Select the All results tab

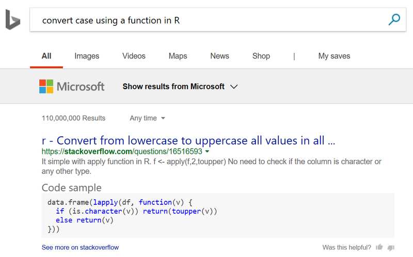click(46, 56)
